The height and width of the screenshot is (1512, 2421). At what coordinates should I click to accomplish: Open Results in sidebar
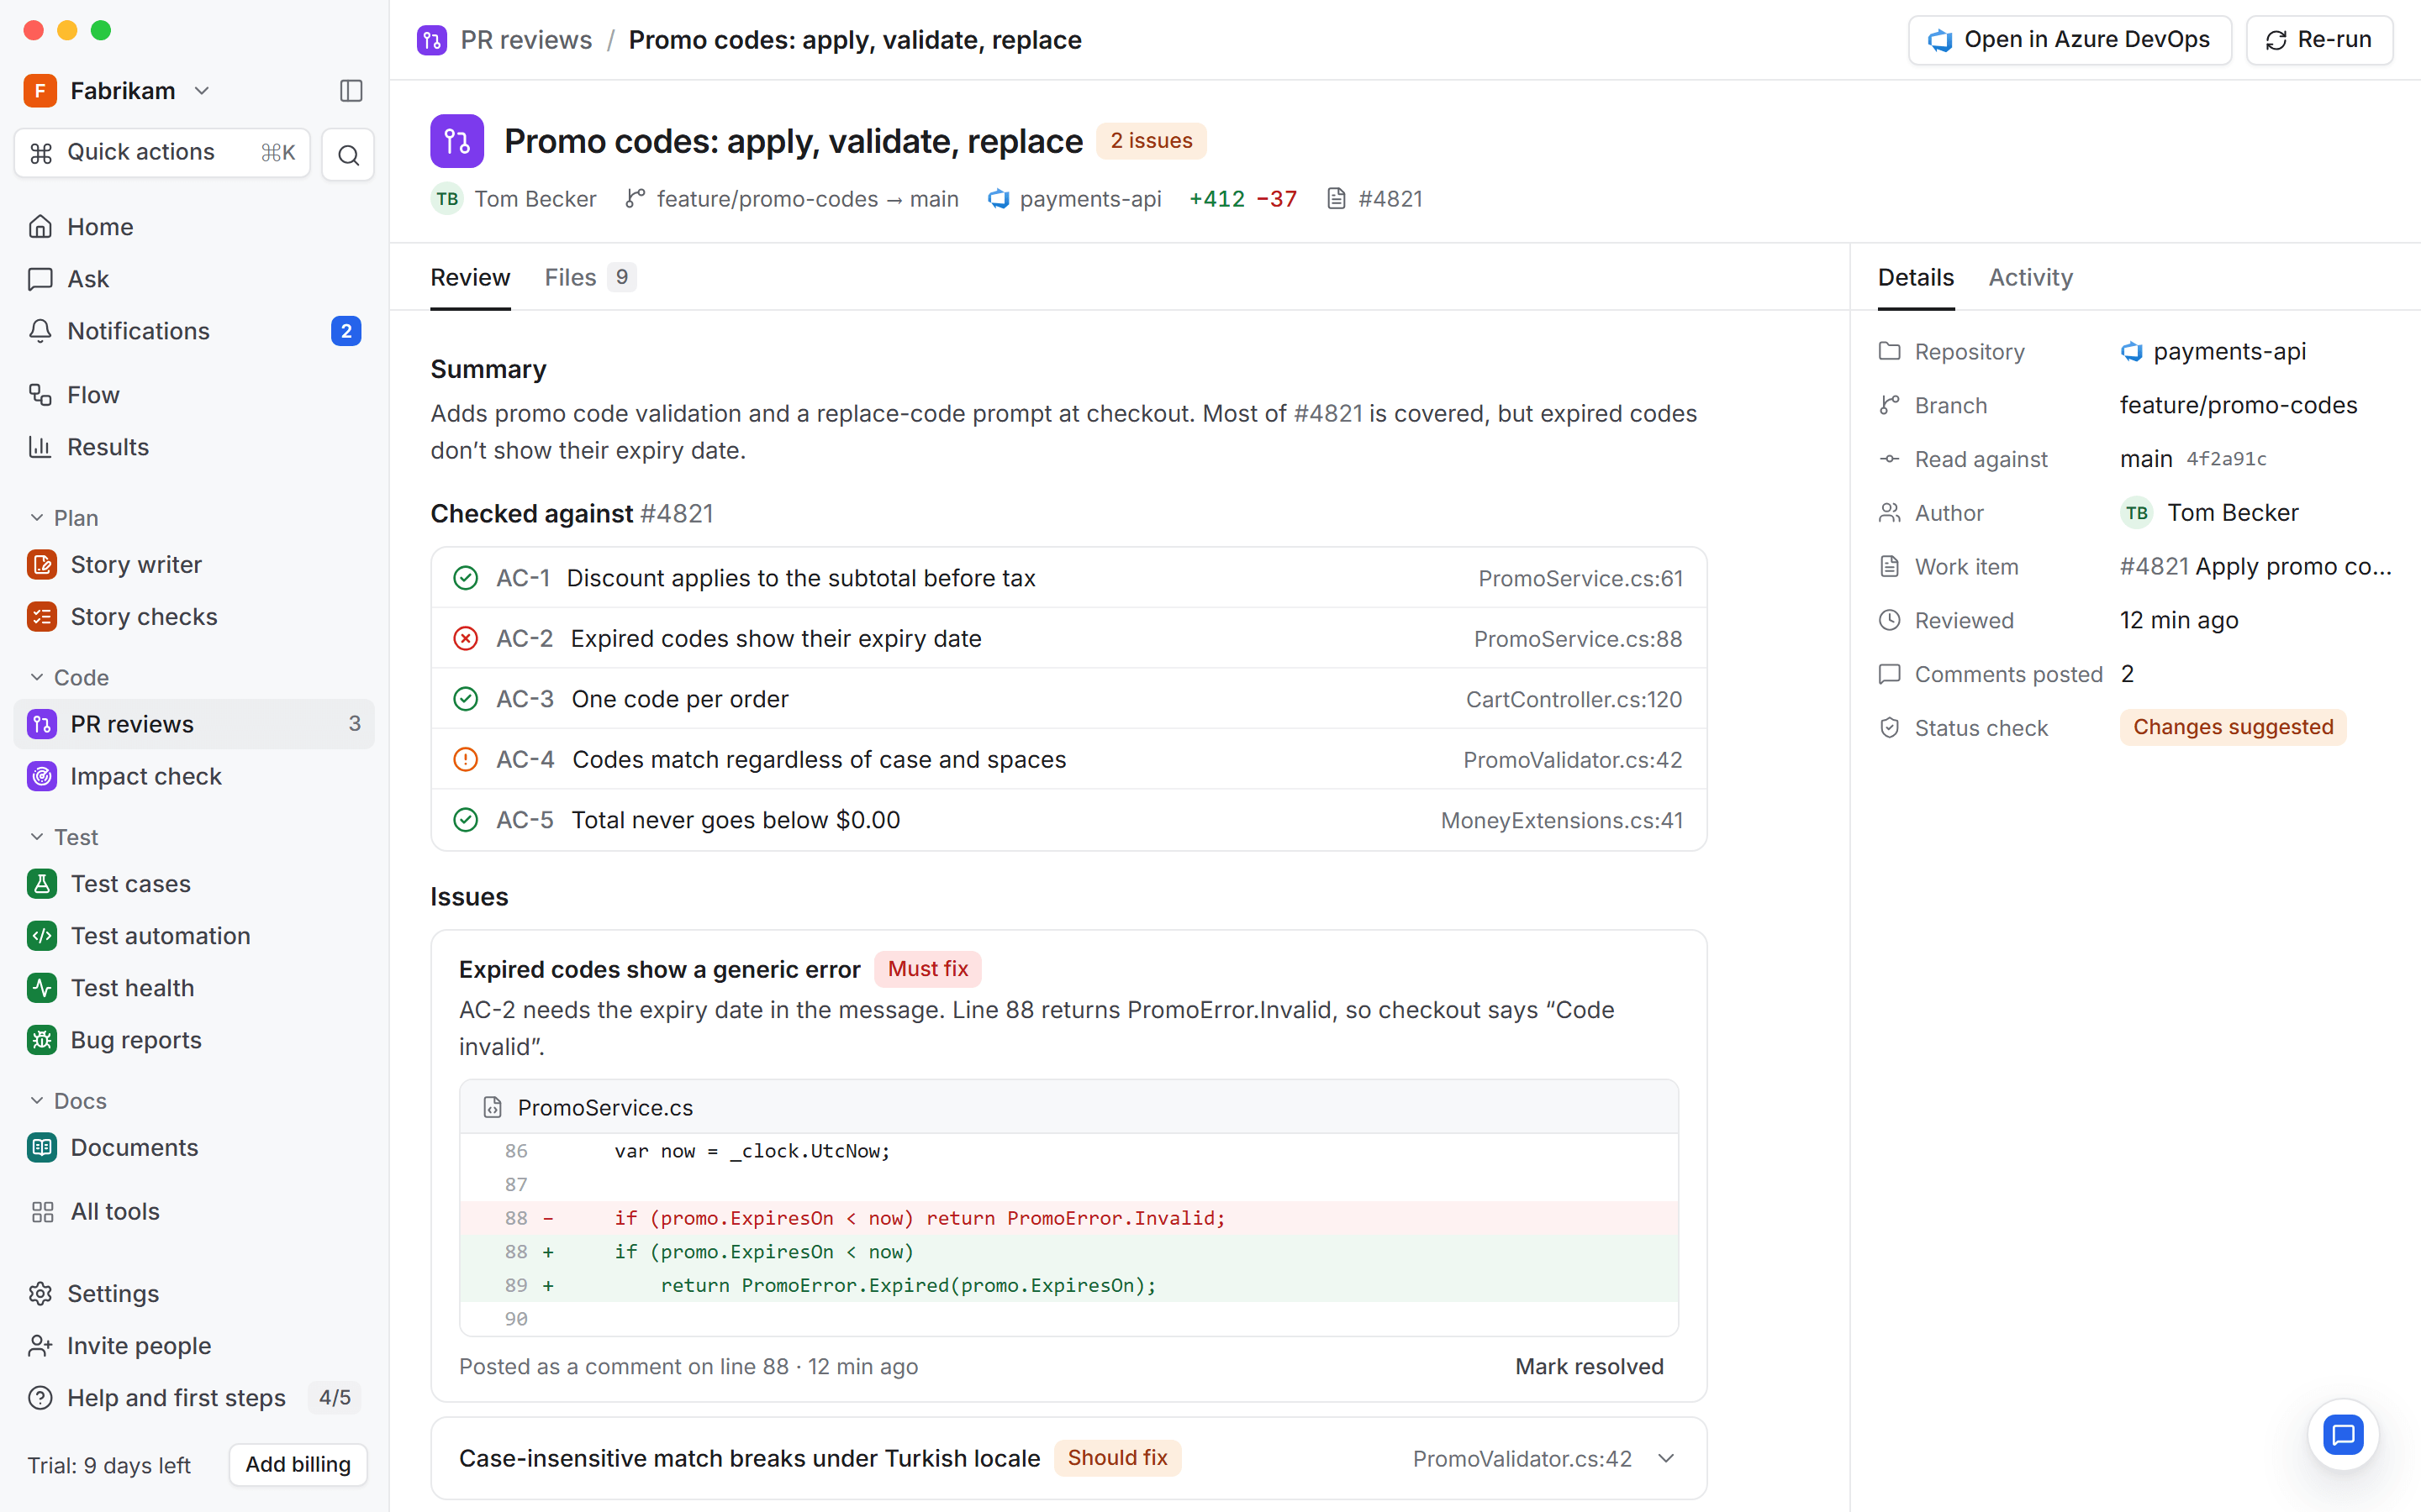194,447
